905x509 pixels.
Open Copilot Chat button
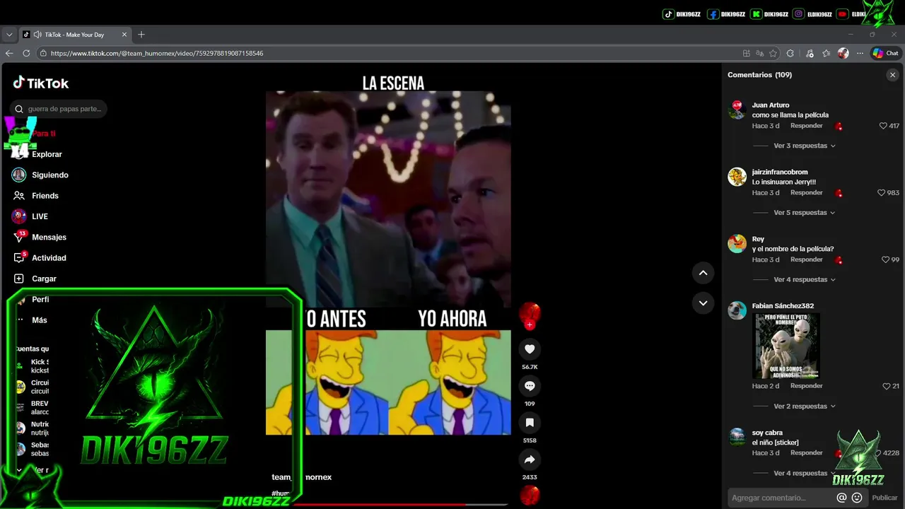pos(885,53)
